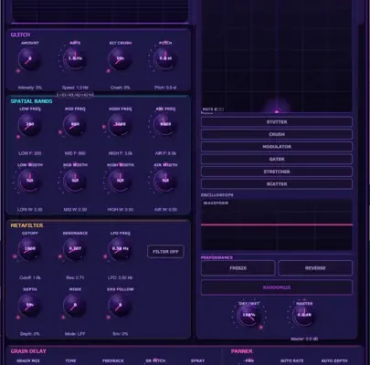Screen dimensions: 370x365
Task: Click the Resonance knob
Action: pos(75,249)
